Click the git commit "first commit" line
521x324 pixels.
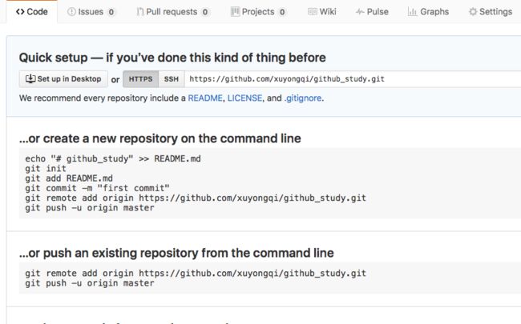pos(97,188)
